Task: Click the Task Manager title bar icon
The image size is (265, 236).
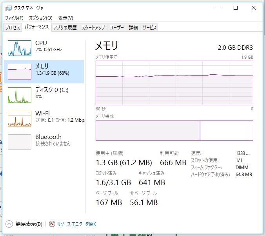Action: pyautogui.click(x=8, y=8)
